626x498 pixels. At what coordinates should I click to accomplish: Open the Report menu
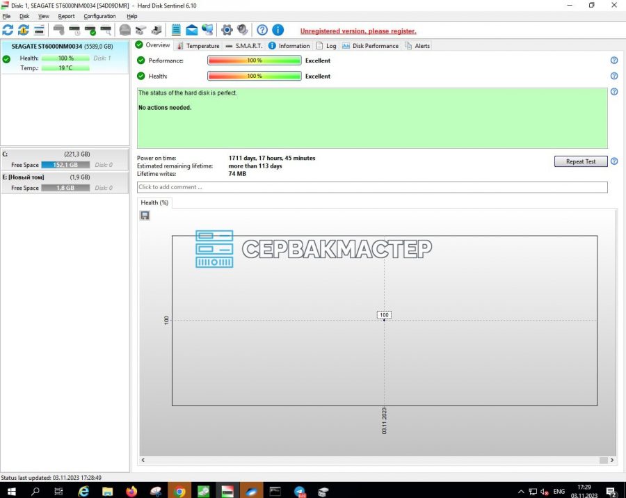point(66,17)
